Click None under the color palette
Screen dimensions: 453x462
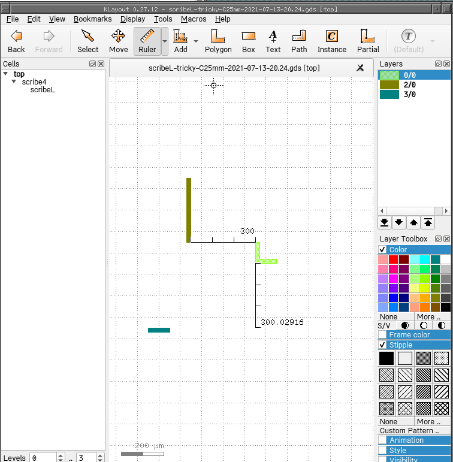[x=396, y=317]
